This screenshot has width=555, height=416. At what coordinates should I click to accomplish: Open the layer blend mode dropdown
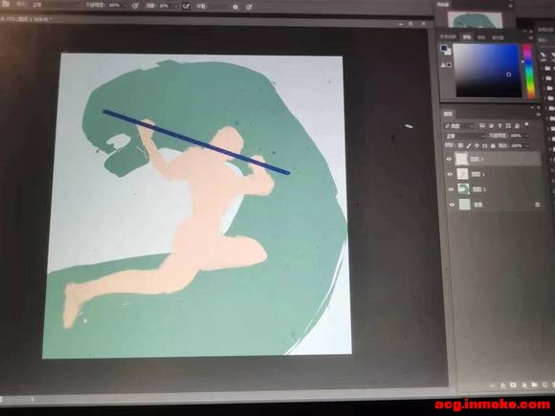pos(465,136)
